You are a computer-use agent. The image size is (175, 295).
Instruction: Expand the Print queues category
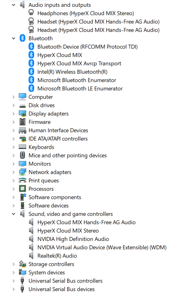[x=13, y=180]
